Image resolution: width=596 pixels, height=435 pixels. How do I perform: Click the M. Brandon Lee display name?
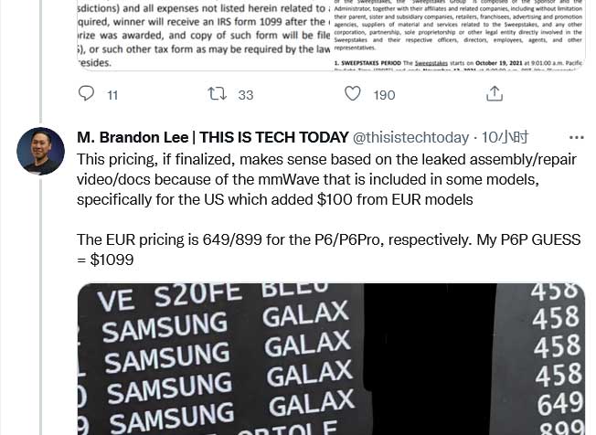point(212,137)
